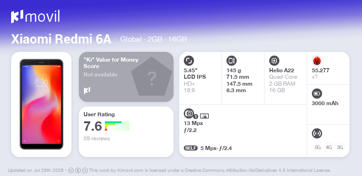The image size is (362, 176).
Task: Click the Global · 2GB · 16GB variant tag
Action: pyautogui.click(x=154, y=39)
